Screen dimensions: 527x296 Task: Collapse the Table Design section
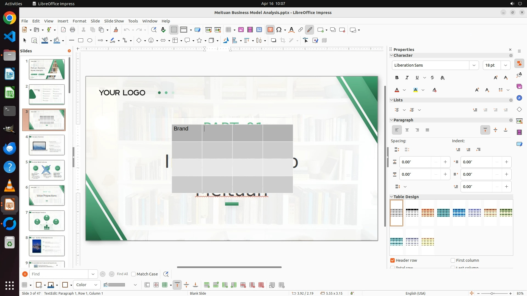(391, 197)
